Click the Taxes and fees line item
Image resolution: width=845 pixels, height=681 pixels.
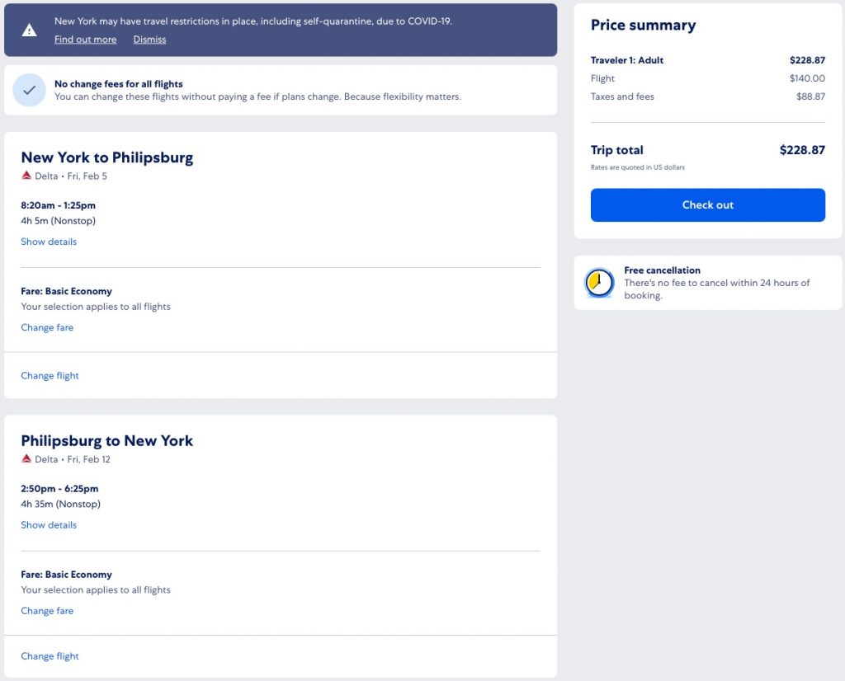point(622,96)
